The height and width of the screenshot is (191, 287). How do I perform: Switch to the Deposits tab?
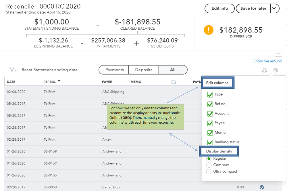coord(143,70)
